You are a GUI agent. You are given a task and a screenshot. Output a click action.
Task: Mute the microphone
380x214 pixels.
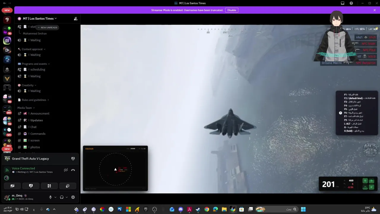[50, 197]
